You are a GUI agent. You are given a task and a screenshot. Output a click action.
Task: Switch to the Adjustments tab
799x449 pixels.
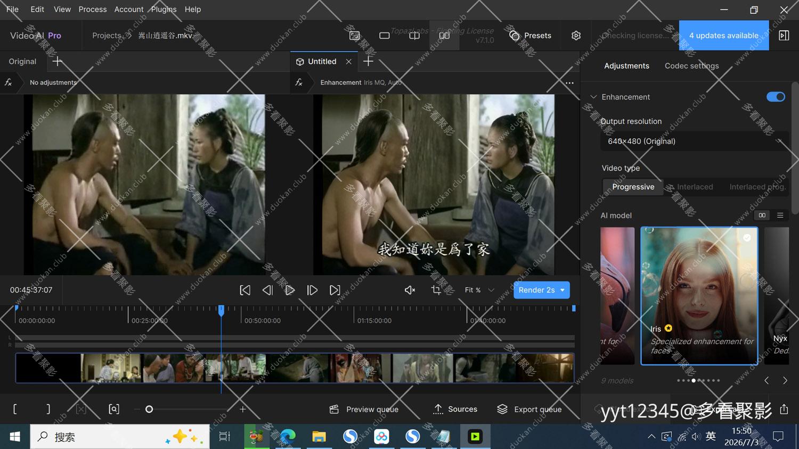tap(626, 66)
